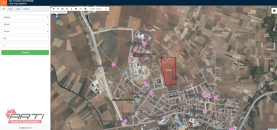Screen dimensions: 277x130
Task: Click the ada field containing 320
Action: coord(25,39)
